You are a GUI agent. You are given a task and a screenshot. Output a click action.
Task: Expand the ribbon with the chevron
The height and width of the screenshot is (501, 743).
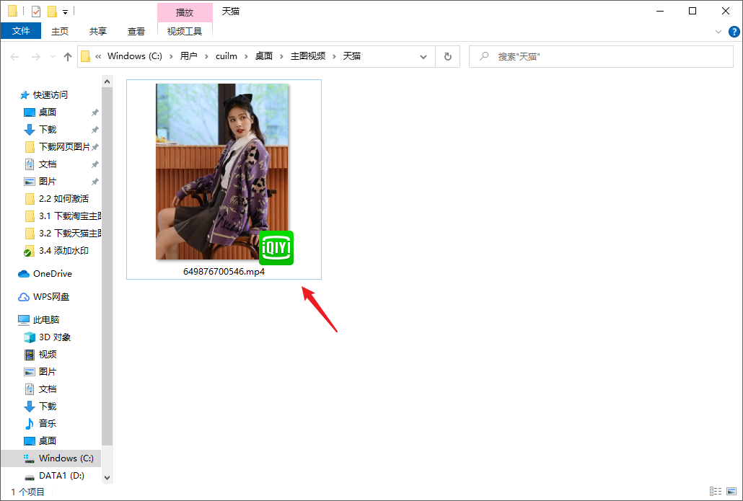(718, 32)
